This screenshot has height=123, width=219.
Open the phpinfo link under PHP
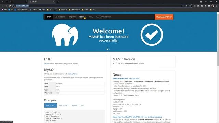(47, 64)
